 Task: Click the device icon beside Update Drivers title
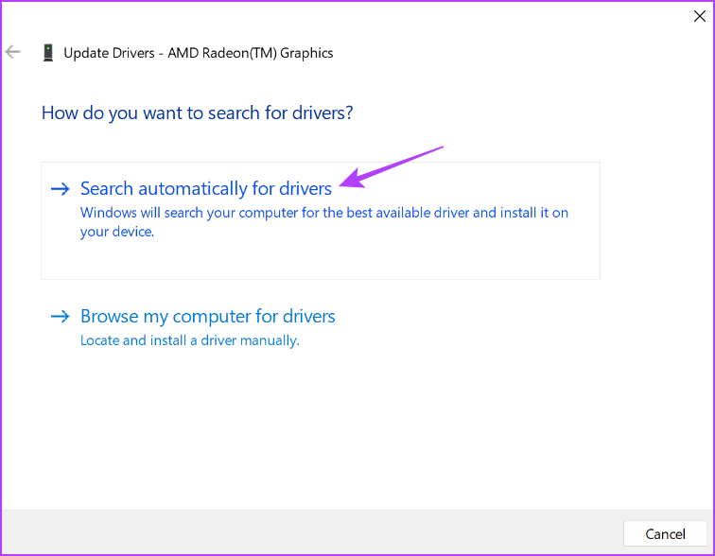(48, 53)
